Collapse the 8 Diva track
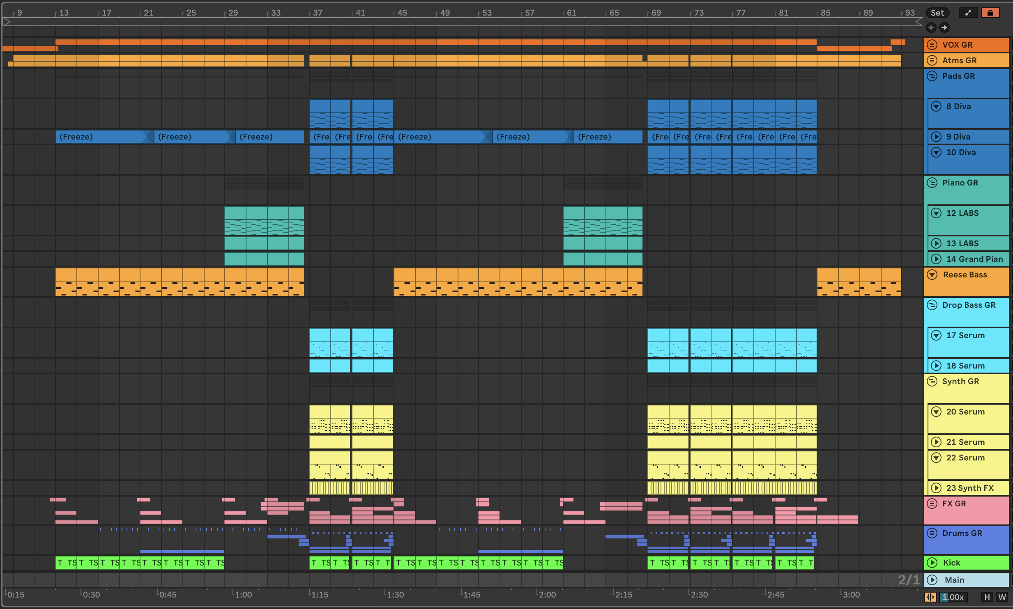The image size is (1013, 609). tap(936, 106)
